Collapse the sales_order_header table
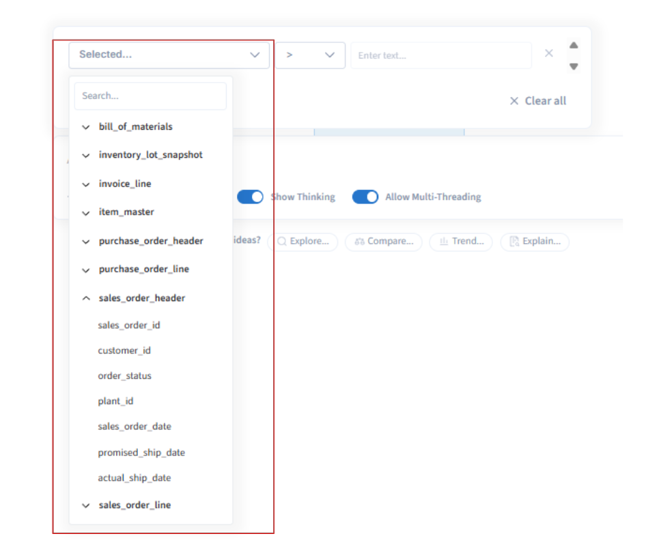 coord(141,298)
